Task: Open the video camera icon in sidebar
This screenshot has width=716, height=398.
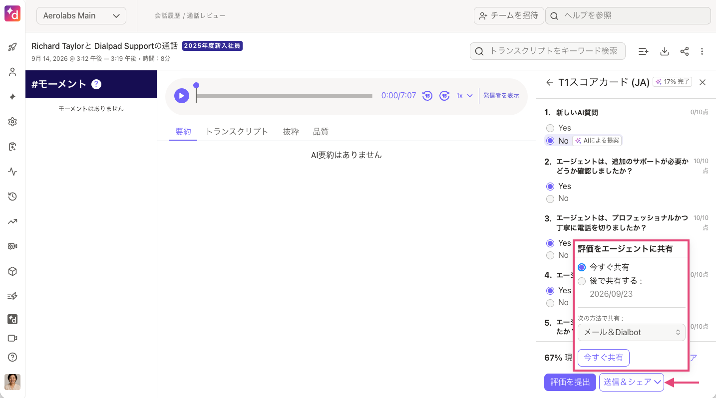Action: tap(13, 338)
